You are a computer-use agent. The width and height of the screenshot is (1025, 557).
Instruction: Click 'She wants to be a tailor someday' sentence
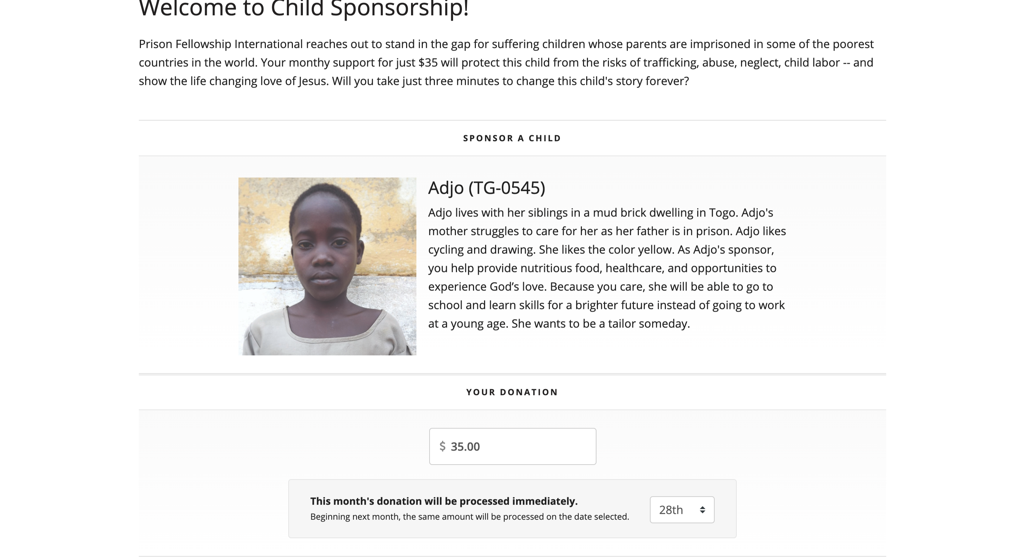[600, 324]
